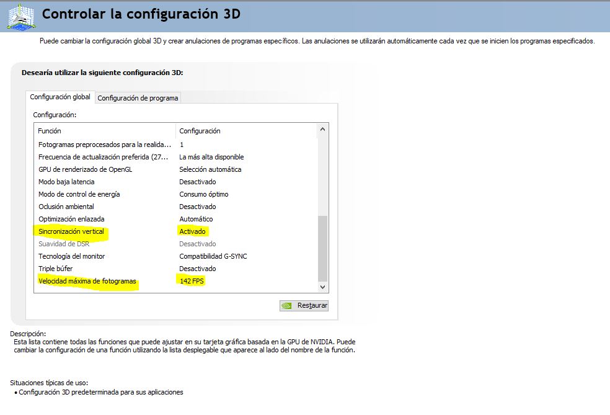Screen dimensions: 610x415
Task: Open the 'Selección automática' value
Action: 210,169
